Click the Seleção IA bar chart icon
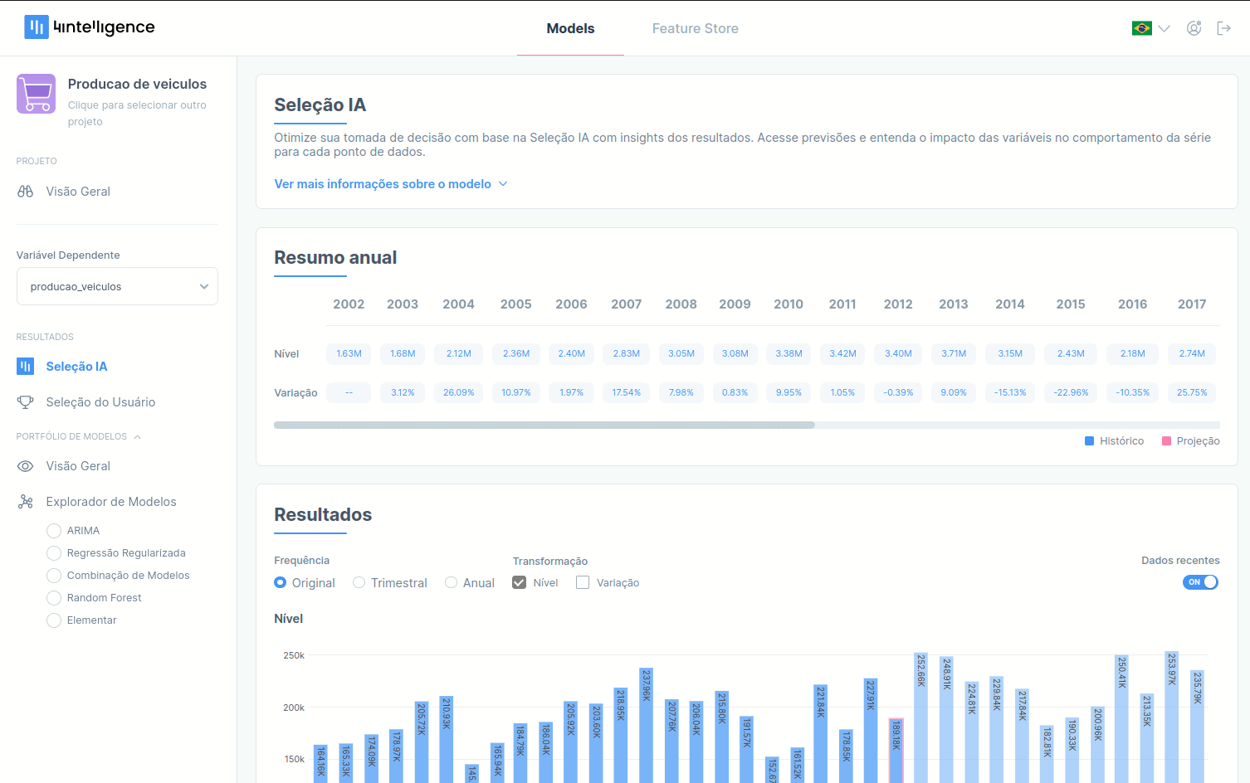The width and height of the screenshot is (1250, 783). 26,367
